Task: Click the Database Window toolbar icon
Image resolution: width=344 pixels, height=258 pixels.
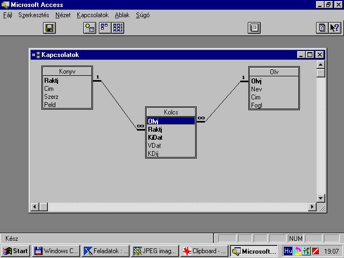Action: 254,28
